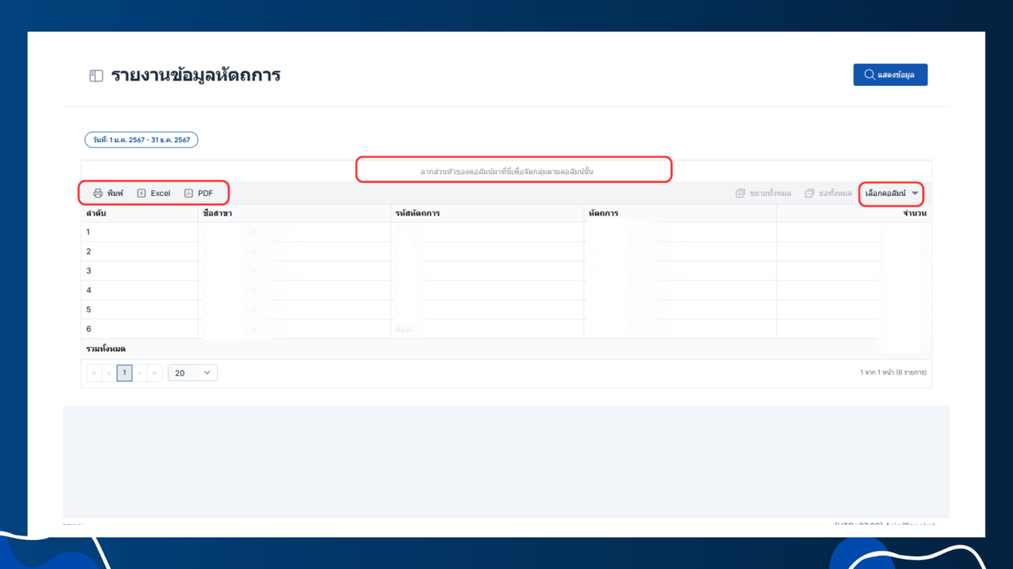Jump to last page with double-right arrow

point(155,373)
